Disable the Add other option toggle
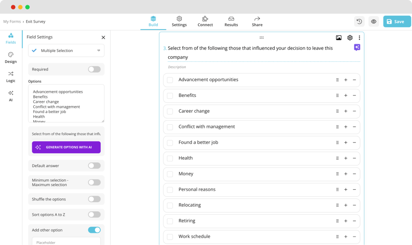This screenshot has width=412, height=245. [94, 230]
